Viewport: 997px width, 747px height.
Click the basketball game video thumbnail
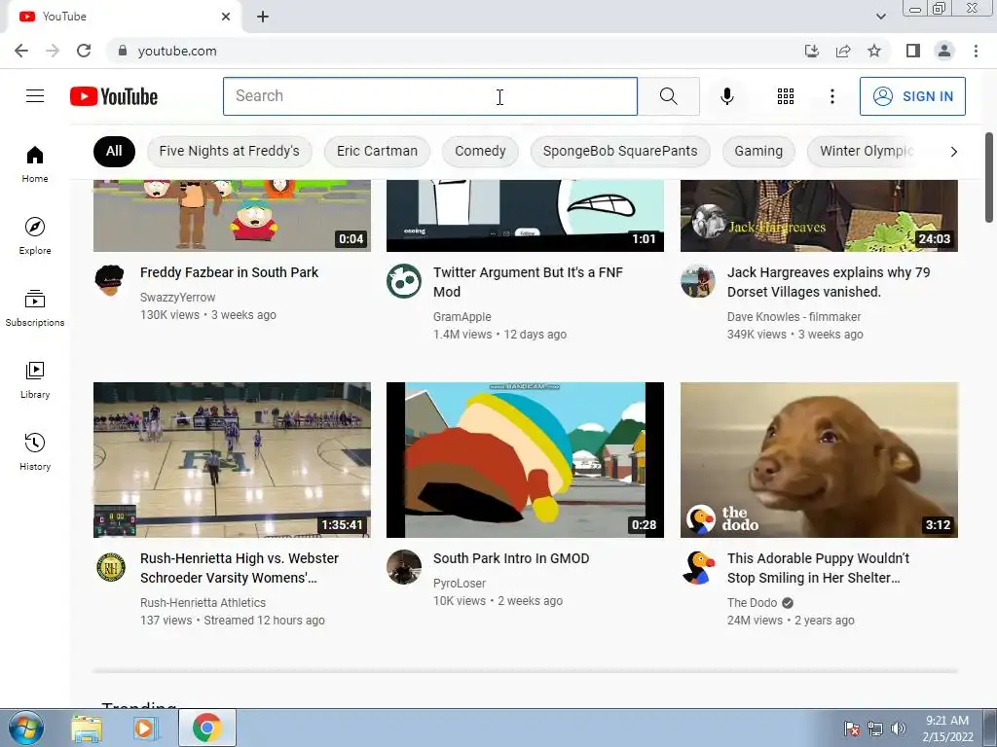232,460
